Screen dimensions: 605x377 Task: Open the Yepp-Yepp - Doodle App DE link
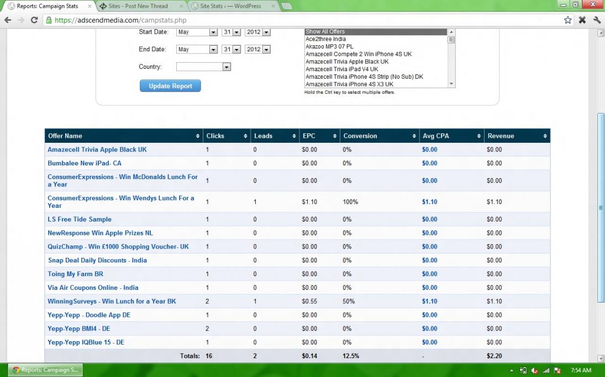coord(89,315)
